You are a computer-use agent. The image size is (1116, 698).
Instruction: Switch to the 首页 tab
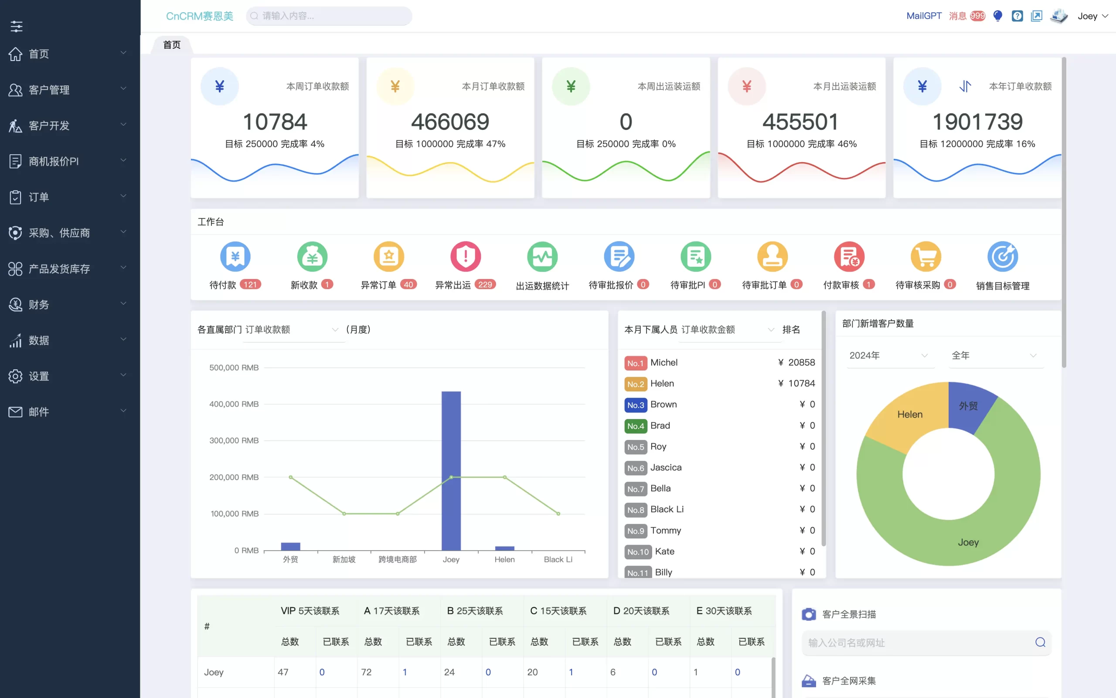coord(172,45)
